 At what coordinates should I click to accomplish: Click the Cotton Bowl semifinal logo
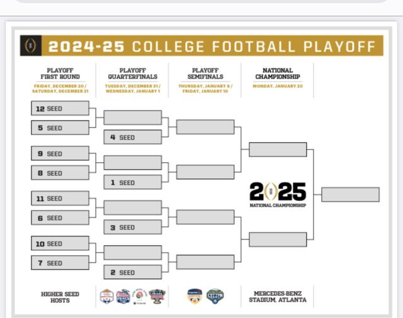[x=215, y=296]
